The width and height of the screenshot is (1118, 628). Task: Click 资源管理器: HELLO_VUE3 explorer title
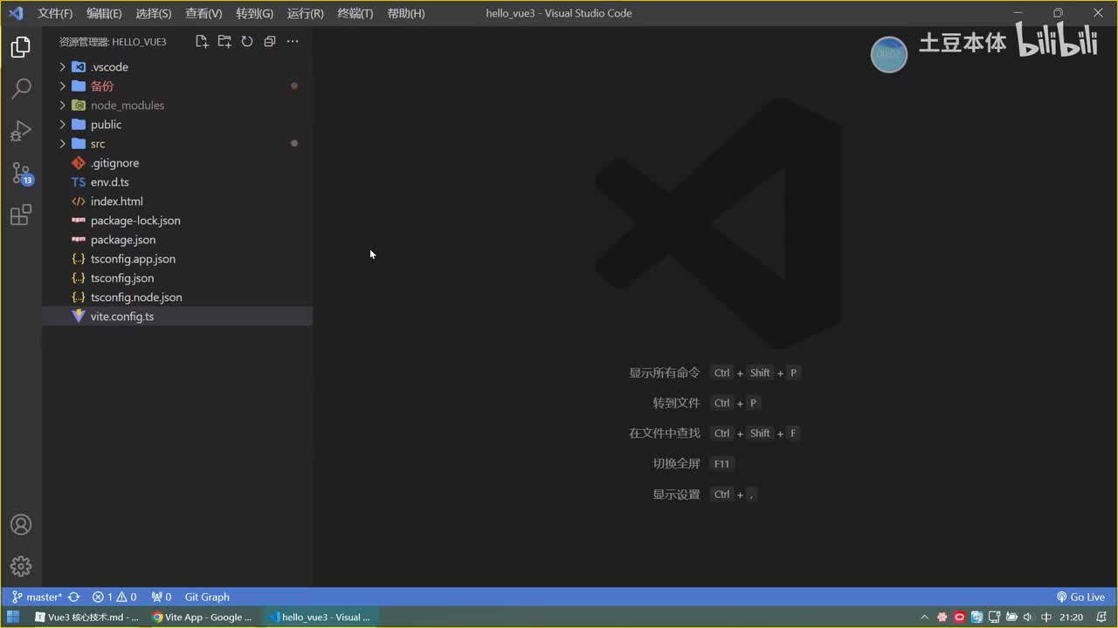pyautogui.click(x=113, y=42)
